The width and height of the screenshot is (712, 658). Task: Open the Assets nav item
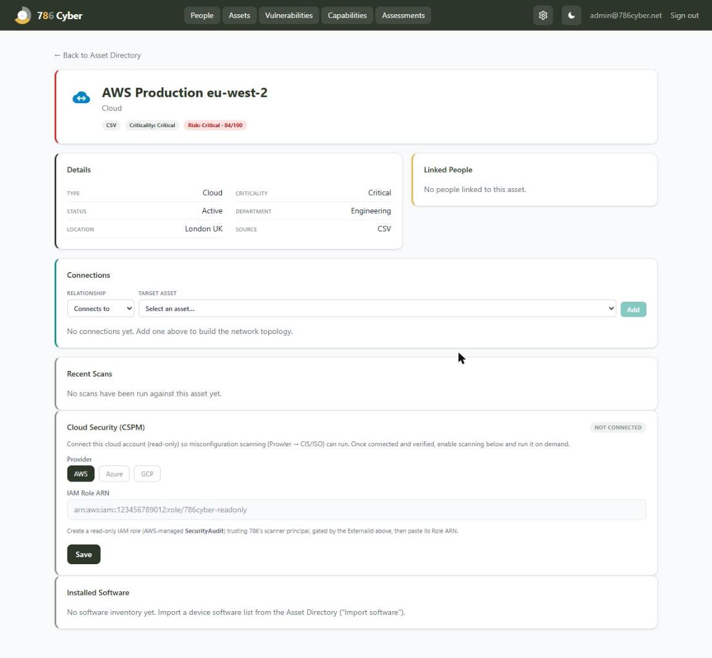[239, 15]
